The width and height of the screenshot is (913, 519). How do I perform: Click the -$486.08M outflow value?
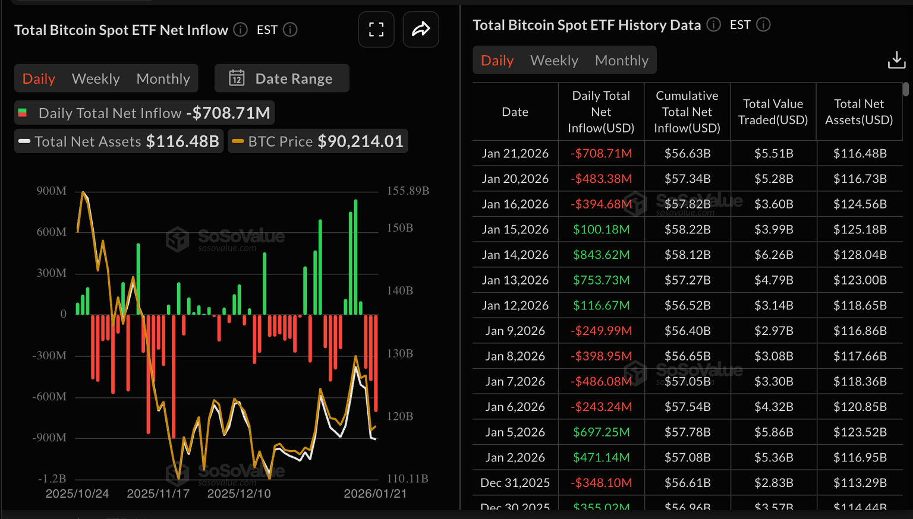tap(601, 382)
